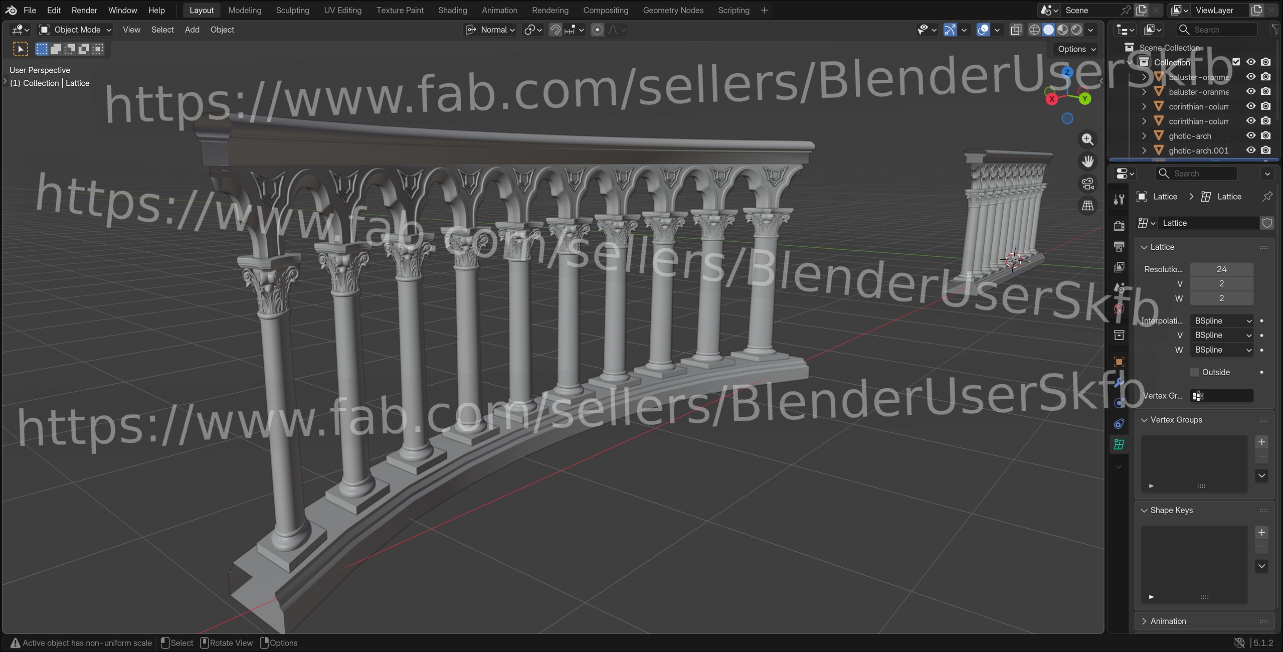Select wireframe viewport shading
The height and width of the screenshot is (652, 1283).
[x=1034, y=30]
